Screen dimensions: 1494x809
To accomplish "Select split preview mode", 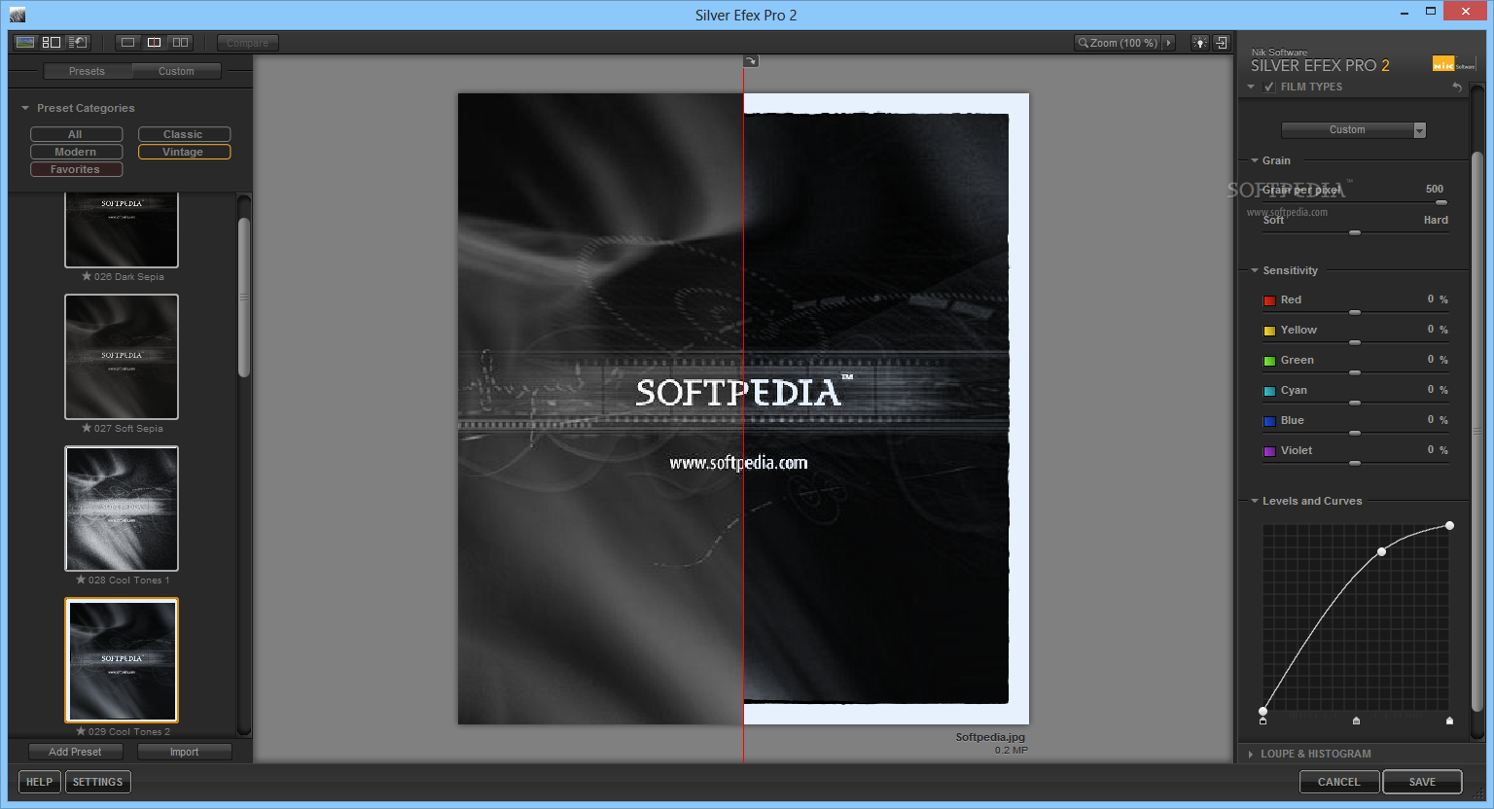I will [x=154, y=43].
